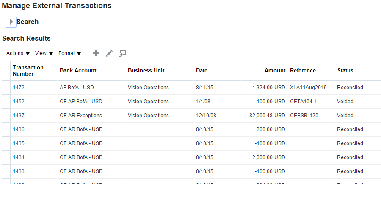The width and height of the screenshot is (381, 201).
Task: Click transaction number 1434
Action: click(19, 157)
